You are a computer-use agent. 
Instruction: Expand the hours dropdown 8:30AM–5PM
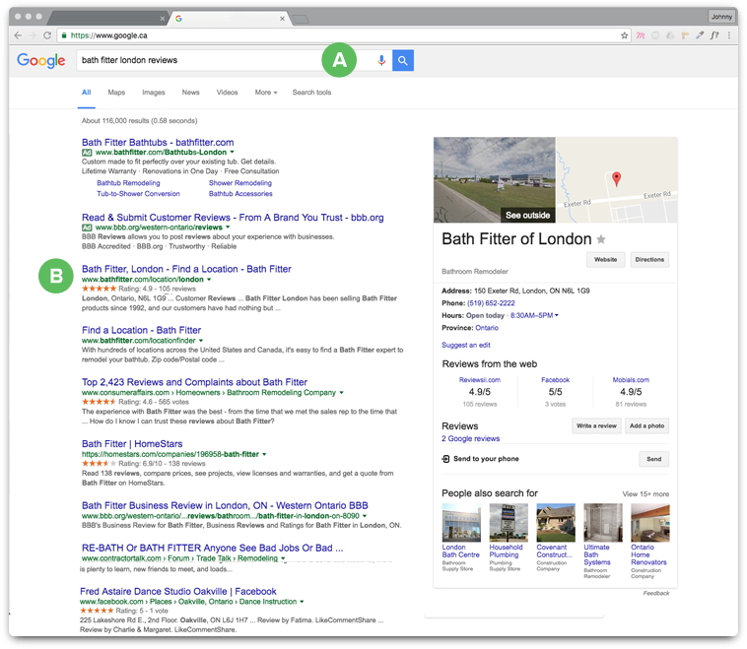coord(557,316)
